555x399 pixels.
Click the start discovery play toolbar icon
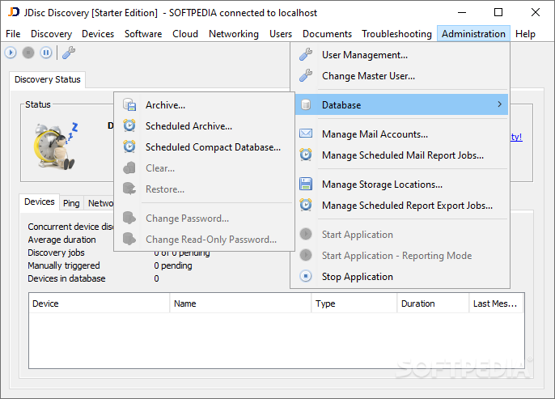[11, 53]
